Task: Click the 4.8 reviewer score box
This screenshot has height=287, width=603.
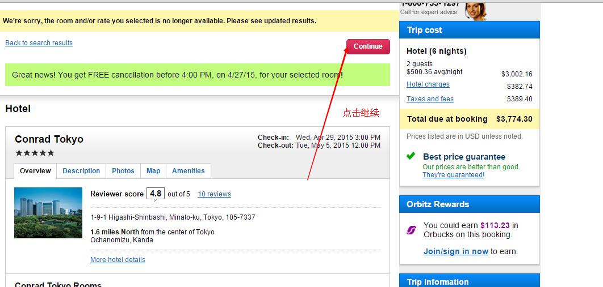Action: click(155, 194)
